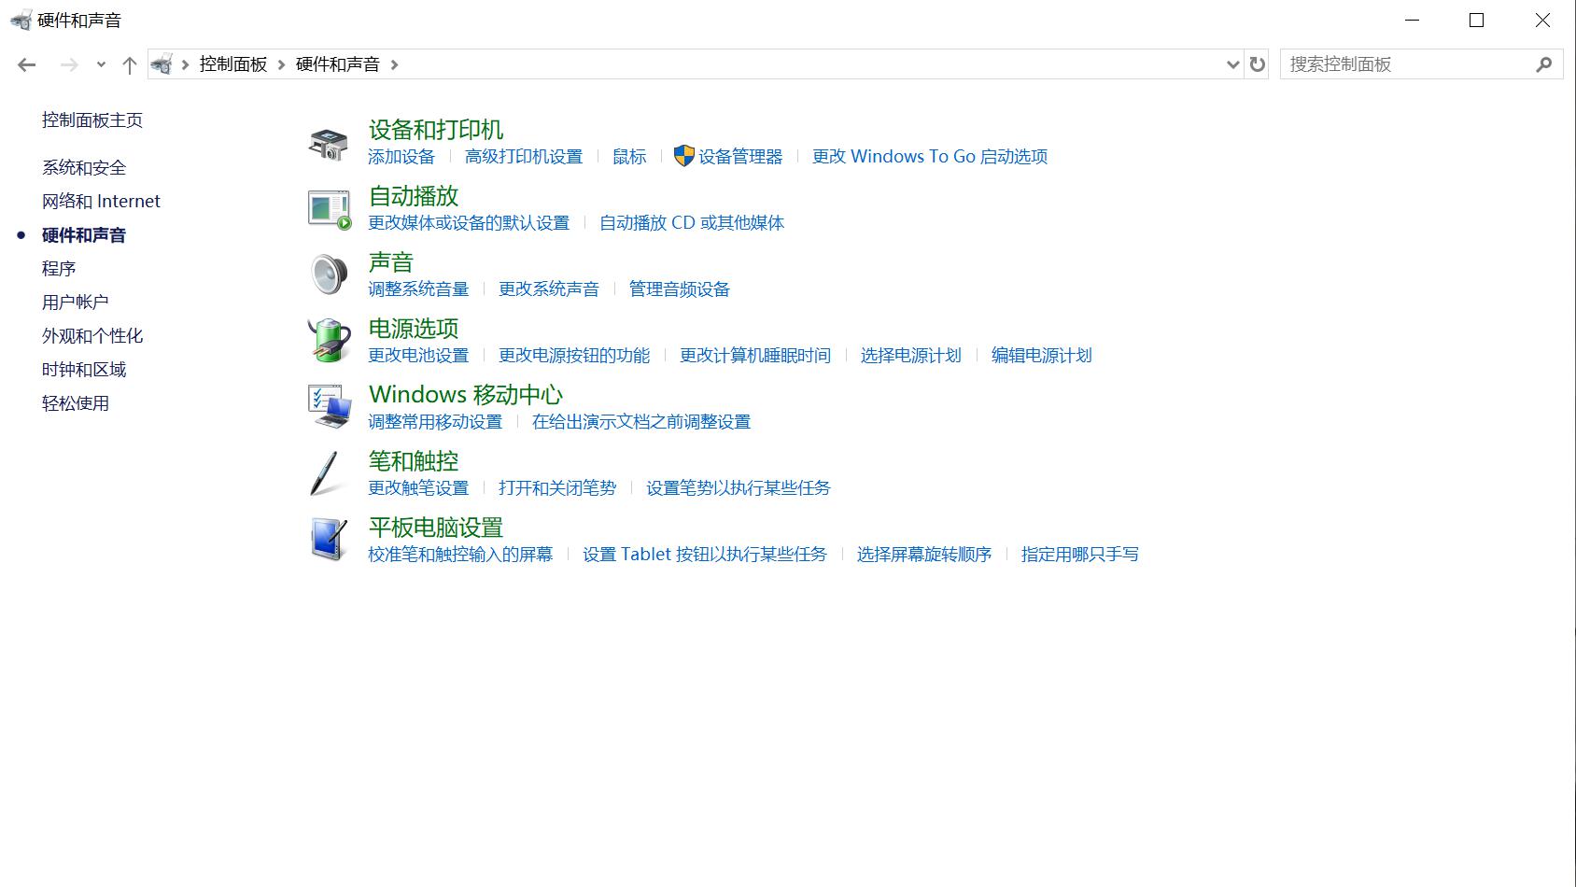
Task: Click the control panel icon in address bar
Action: point(162,64)
